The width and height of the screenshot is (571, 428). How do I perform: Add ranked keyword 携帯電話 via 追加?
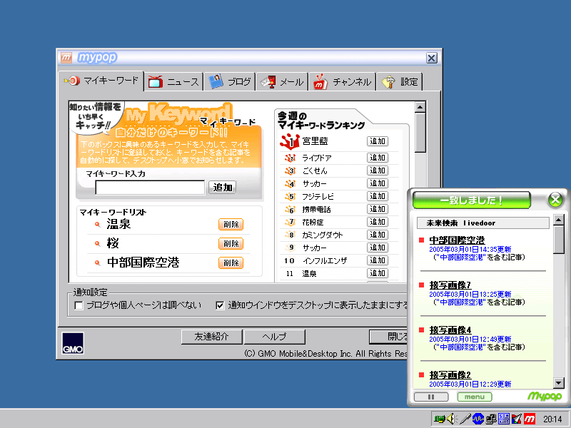[378, 209]
